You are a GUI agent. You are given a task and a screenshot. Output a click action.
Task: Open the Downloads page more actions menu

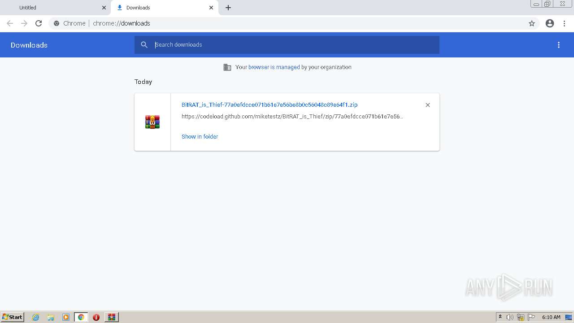pos(559,45)
